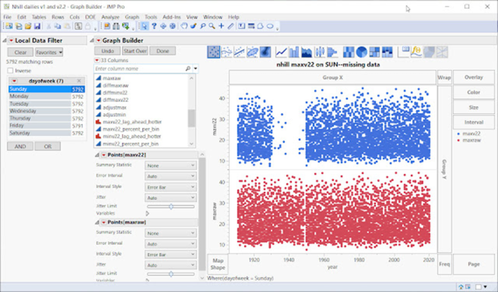This screenshot has width=498, height=292.
Task: Open the Add-Ins menu
Action: 174,16
